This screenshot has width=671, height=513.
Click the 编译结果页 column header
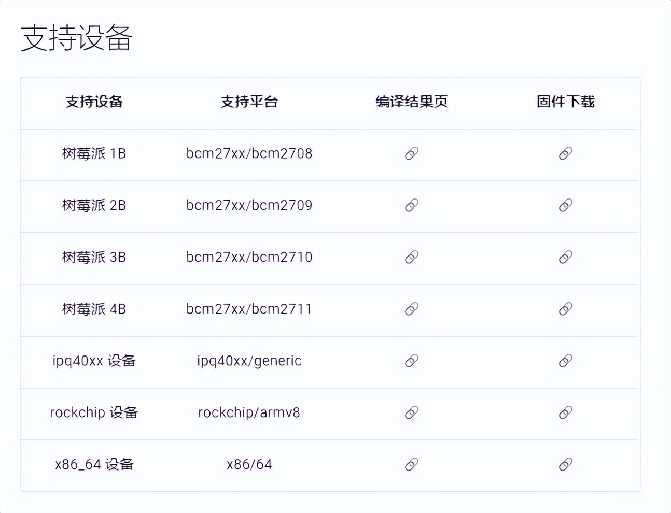click(x=412, y=102)
